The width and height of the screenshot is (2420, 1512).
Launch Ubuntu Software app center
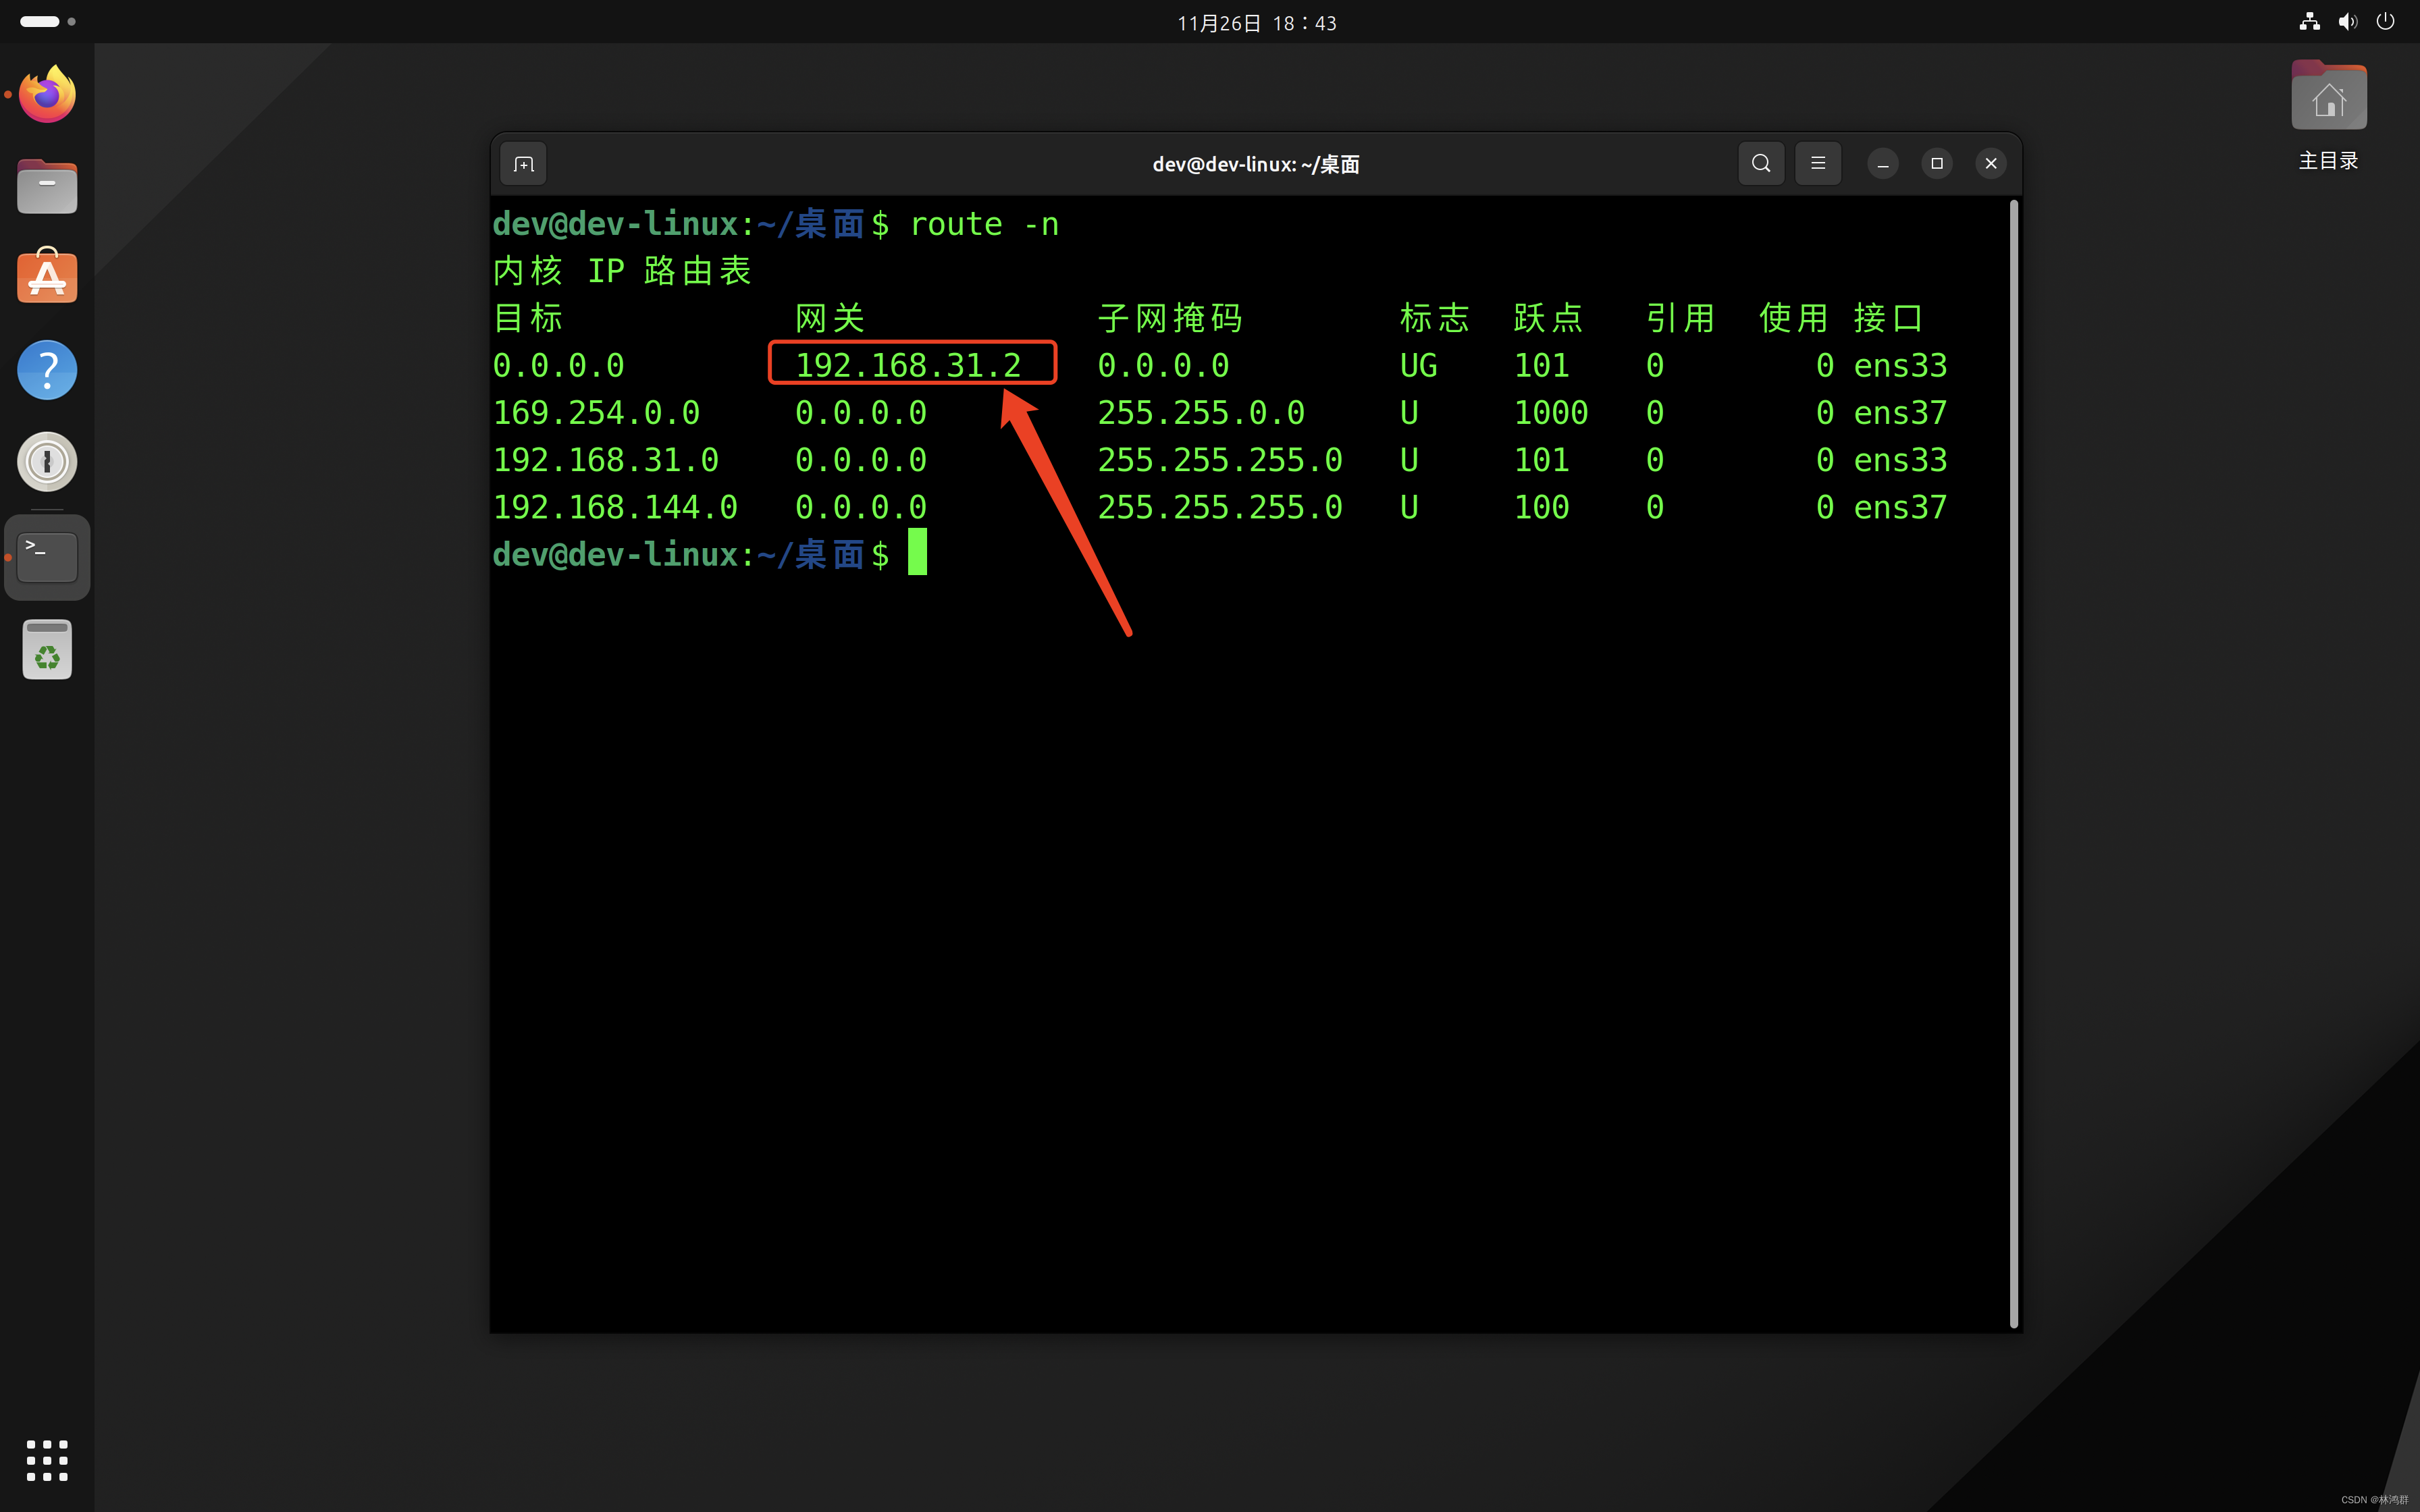click(x=47, y=276)
